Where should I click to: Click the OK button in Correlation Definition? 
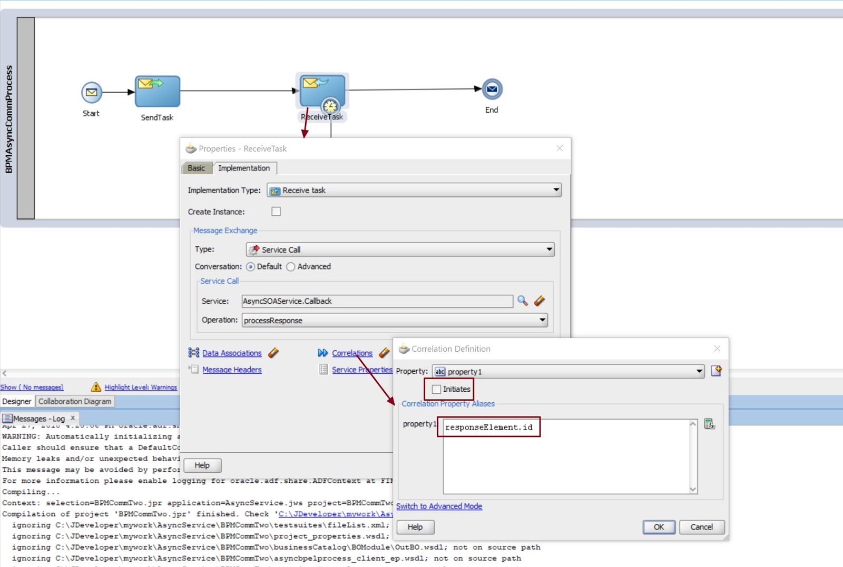(658, 527)
